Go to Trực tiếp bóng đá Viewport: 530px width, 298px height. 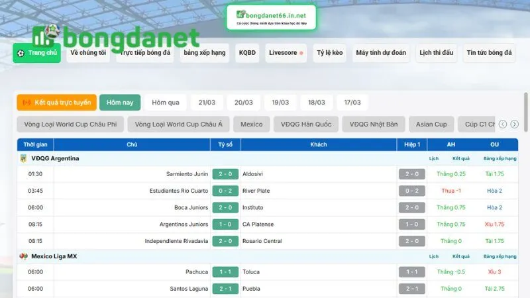coord(145,53)
